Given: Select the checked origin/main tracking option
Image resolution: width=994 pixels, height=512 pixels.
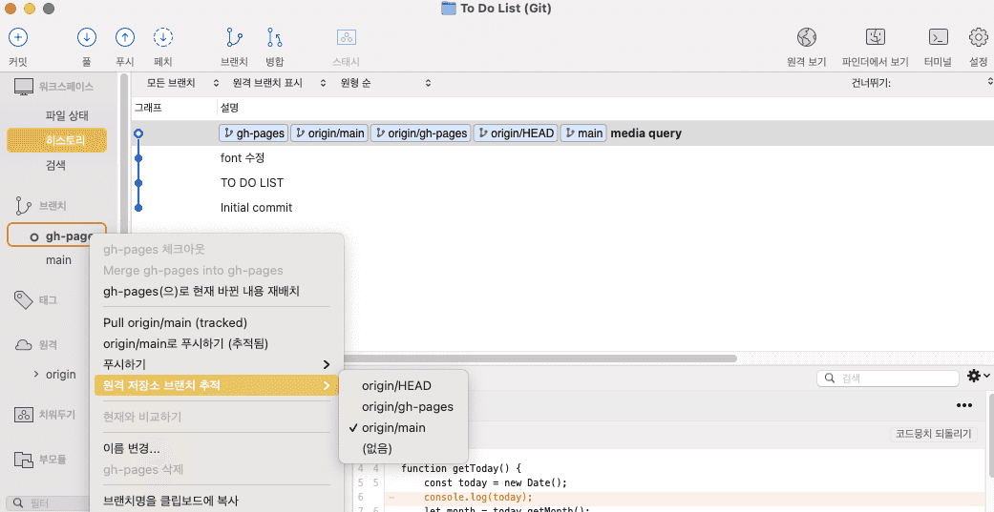Looking at the screenshot, I should (393, 428).
